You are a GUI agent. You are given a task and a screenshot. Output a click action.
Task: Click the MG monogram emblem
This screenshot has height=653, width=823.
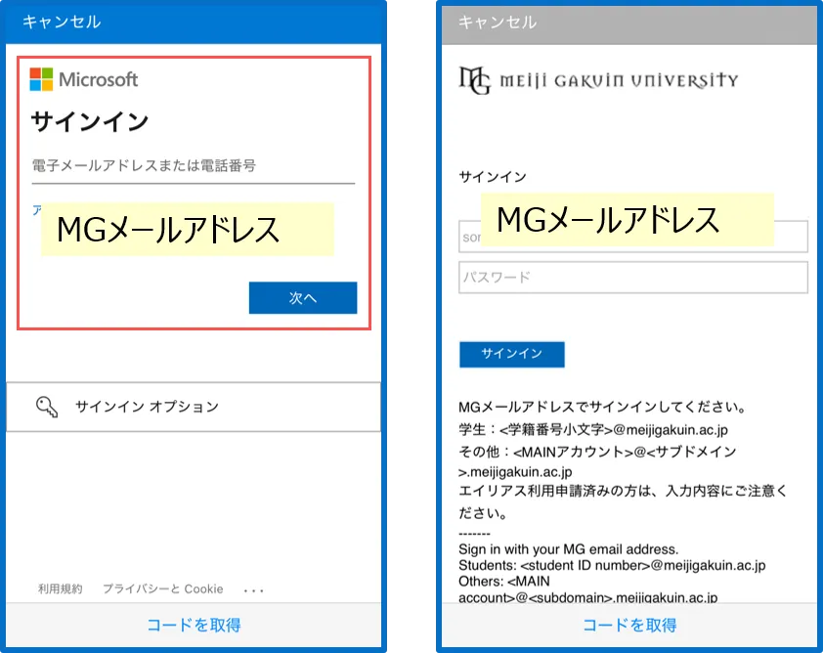coord(475,82)
